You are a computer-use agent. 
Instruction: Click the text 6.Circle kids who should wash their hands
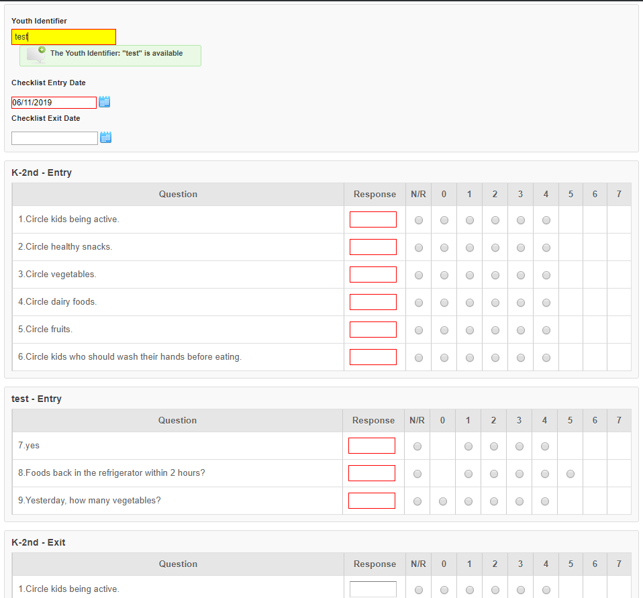coord(130,357)
